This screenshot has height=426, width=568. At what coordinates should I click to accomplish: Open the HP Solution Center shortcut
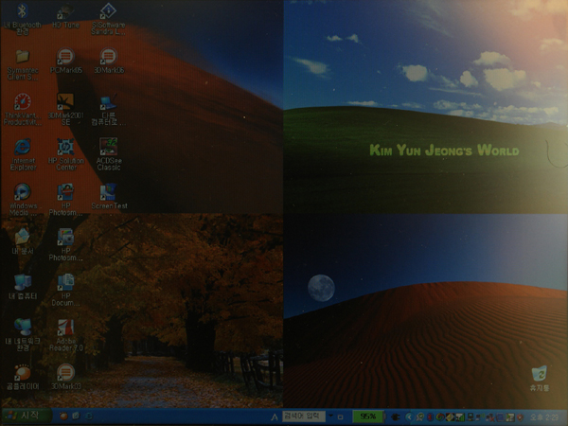65,154
